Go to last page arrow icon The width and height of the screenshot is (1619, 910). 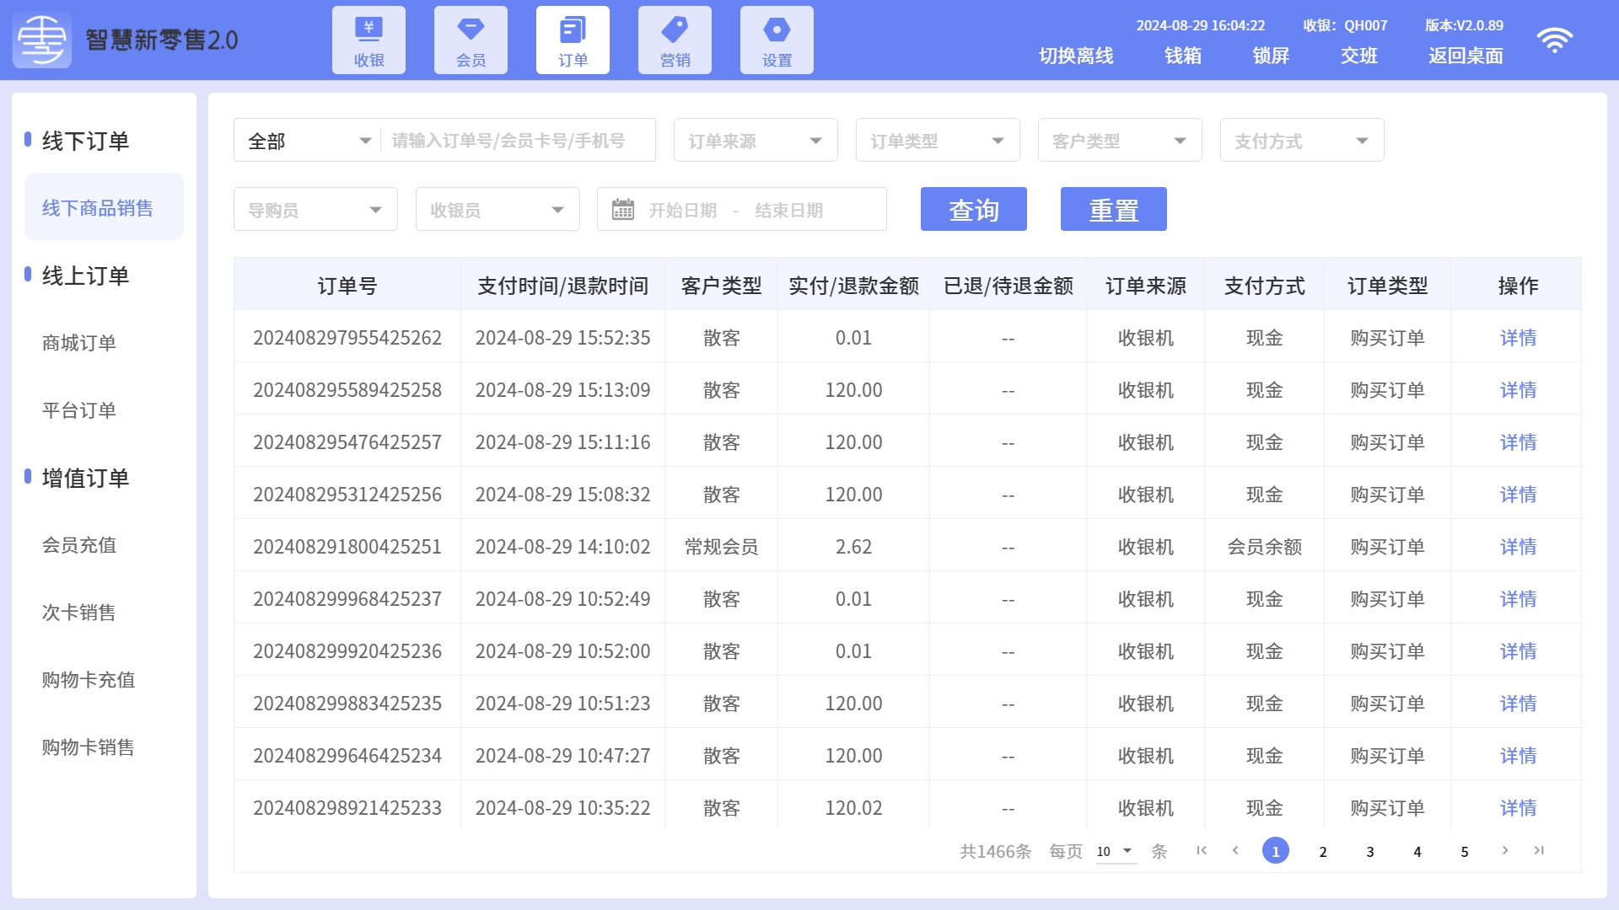click(1539, 850)
